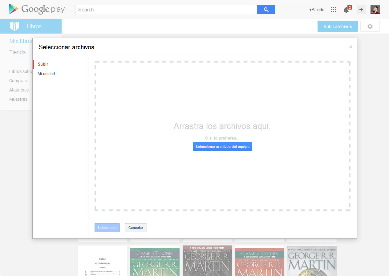
Task: Select Compras in the sidebar
Action: [18, 81]
